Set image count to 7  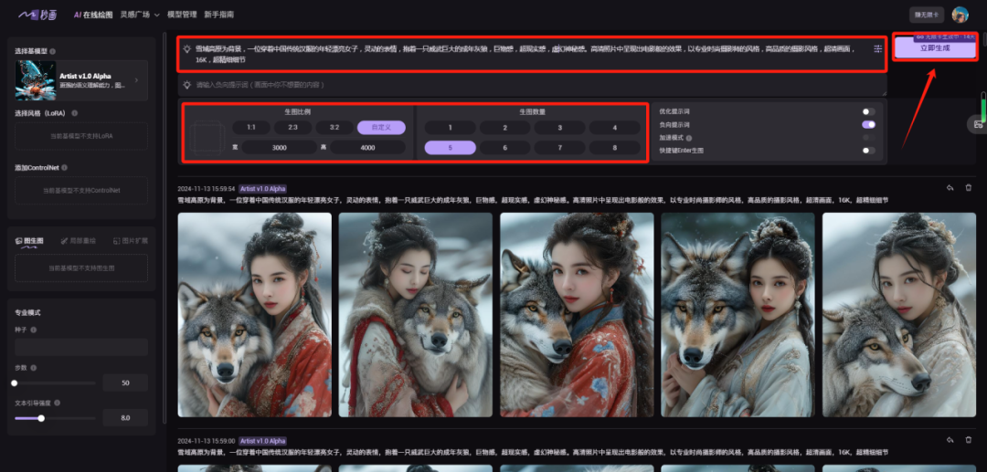click(x=560, y=148)
